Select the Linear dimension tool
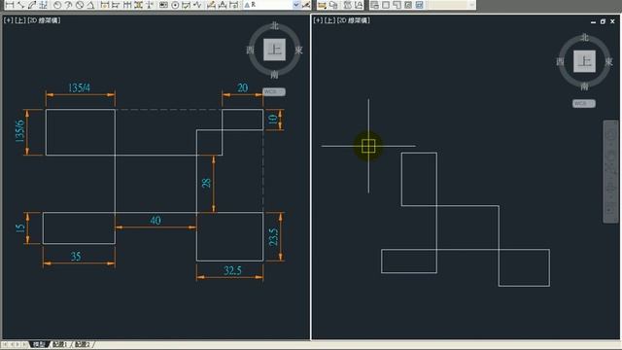Image resolution: width=622 pixels, height=350 pixels. [x=9, y=5]
